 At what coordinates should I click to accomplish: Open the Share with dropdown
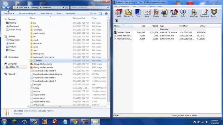46,14
